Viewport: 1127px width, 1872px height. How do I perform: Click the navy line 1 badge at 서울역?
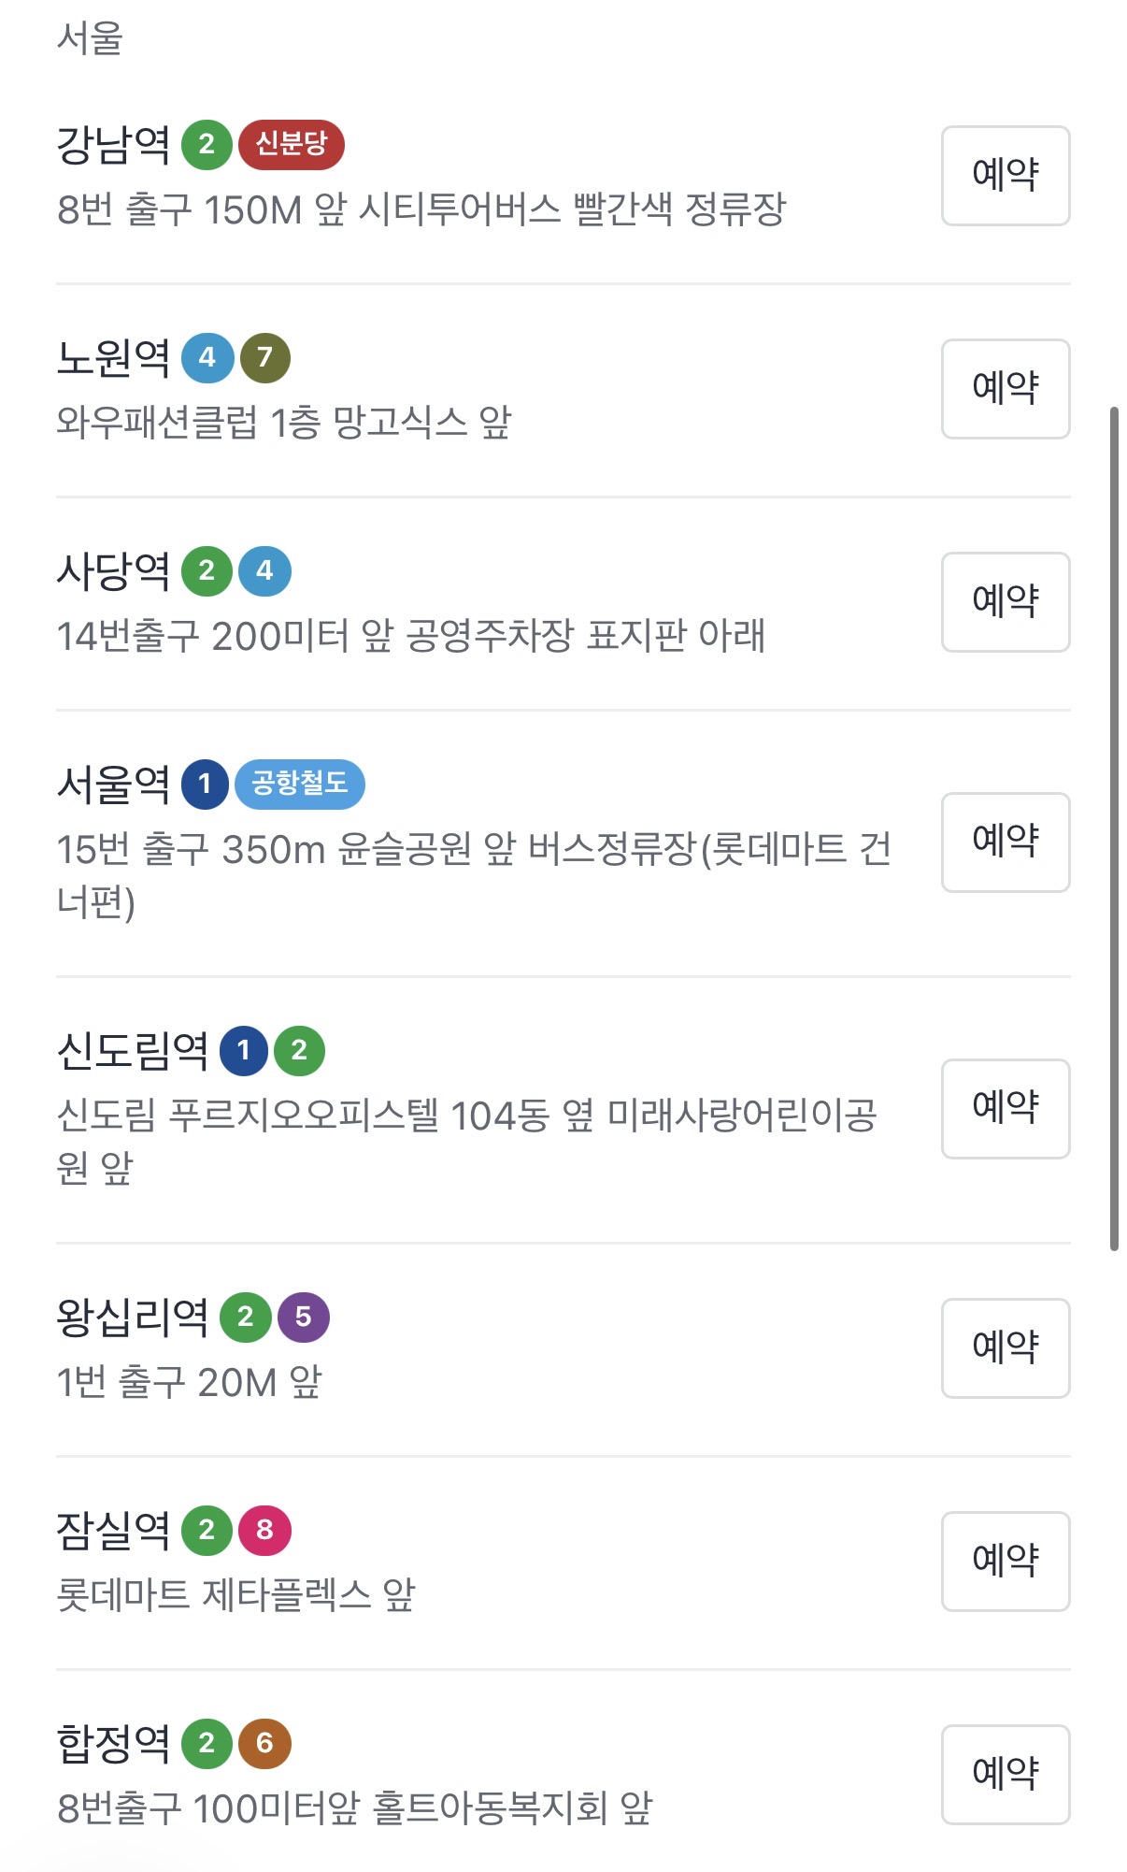pyautogui.click(x=206, y=784)
